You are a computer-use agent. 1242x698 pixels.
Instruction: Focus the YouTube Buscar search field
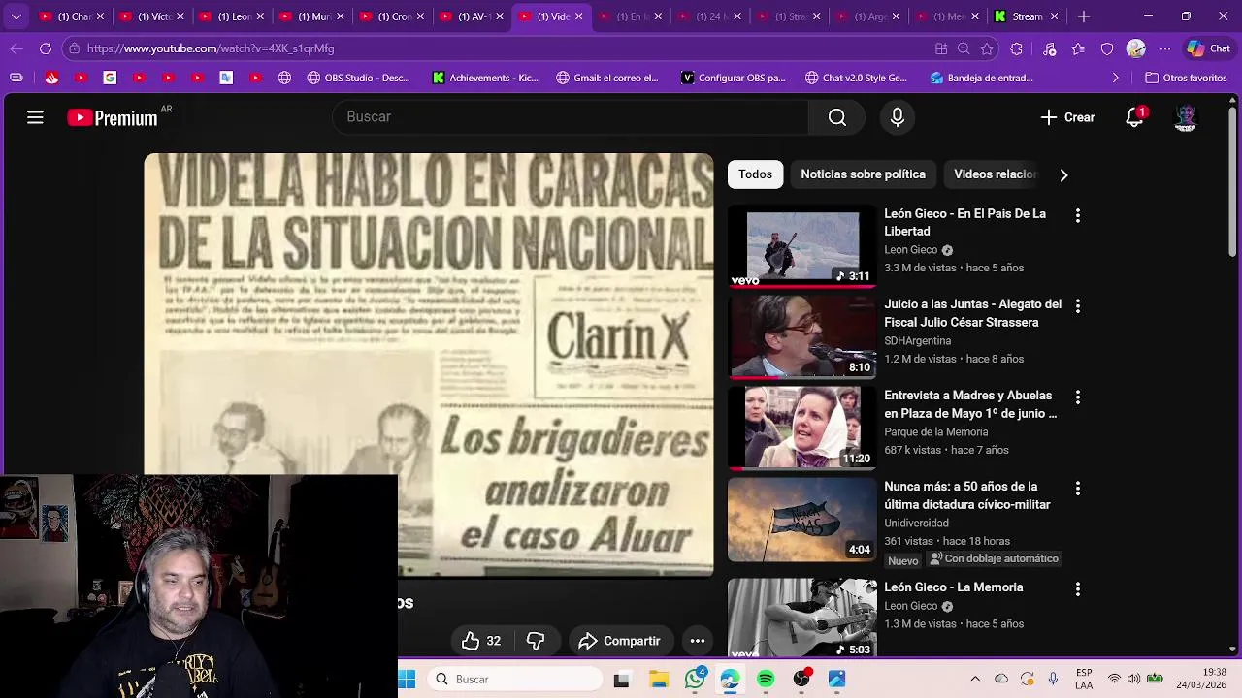click(571, 117)
